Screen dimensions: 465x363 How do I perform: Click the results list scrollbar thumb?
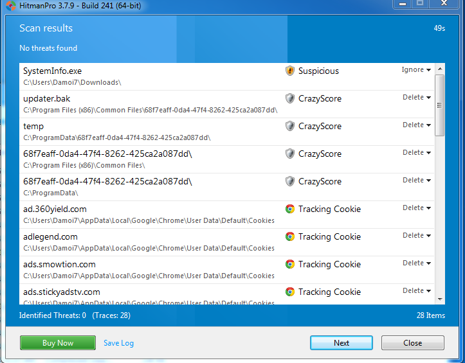[x=440, y=105]
